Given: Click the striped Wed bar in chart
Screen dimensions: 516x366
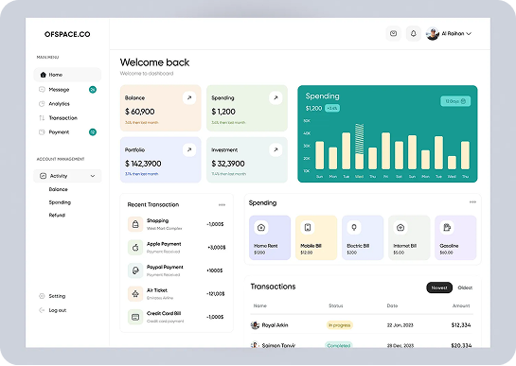Looking at the screenshot, I should (x=360, y=139).
